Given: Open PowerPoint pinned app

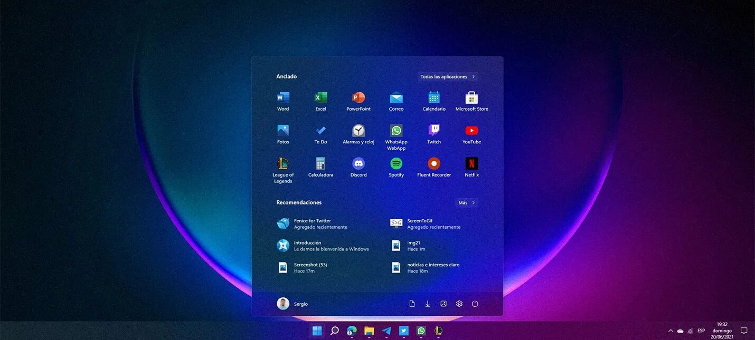Looking at the screenshot, I should pyautogui.click(x=358, y=101).
